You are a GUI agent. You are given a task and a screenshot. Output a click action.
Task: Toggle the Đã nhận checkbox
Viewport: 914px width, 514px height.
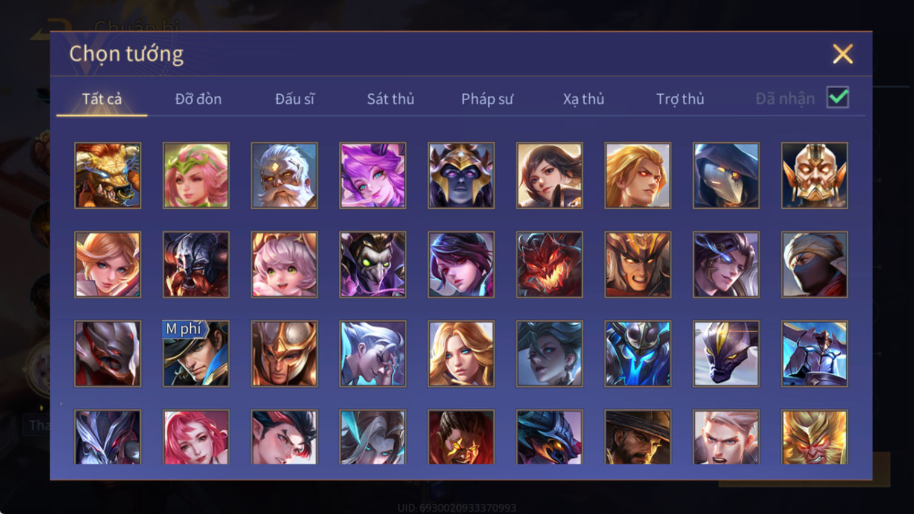838,98
